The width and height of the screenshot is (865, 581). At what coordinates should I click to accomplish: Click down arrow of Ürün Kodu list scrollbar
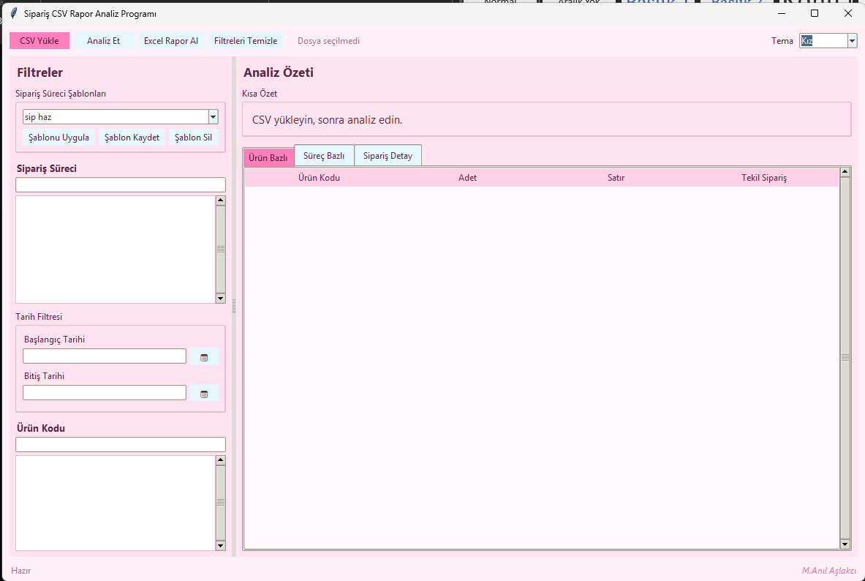point(221,546)
